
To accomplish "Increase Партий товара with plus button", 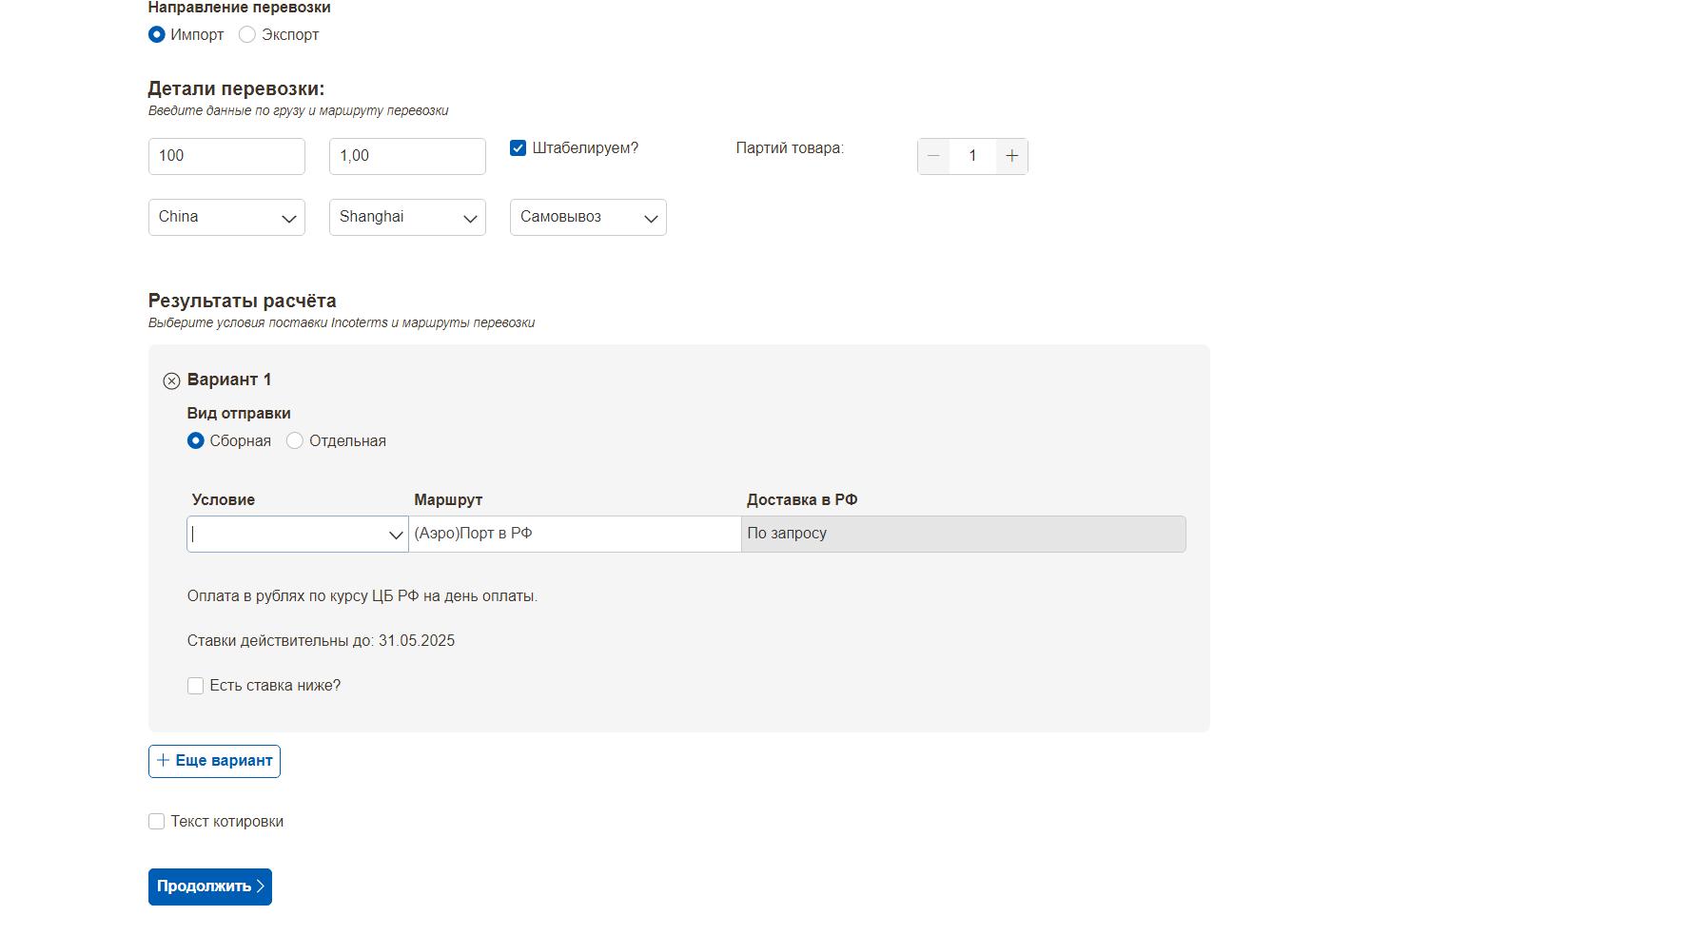I will pyautogui.click(x=1011, y=156).
